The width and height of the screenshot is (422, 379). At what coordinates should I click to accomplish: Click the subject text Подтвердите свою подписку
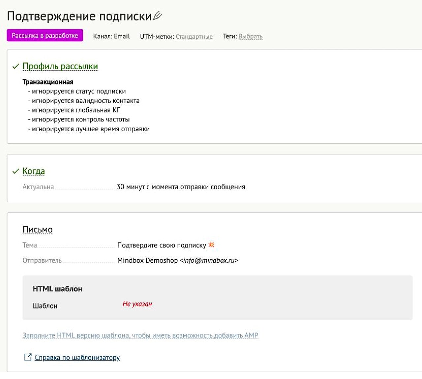pyautogui.click(x=162, y=245)
